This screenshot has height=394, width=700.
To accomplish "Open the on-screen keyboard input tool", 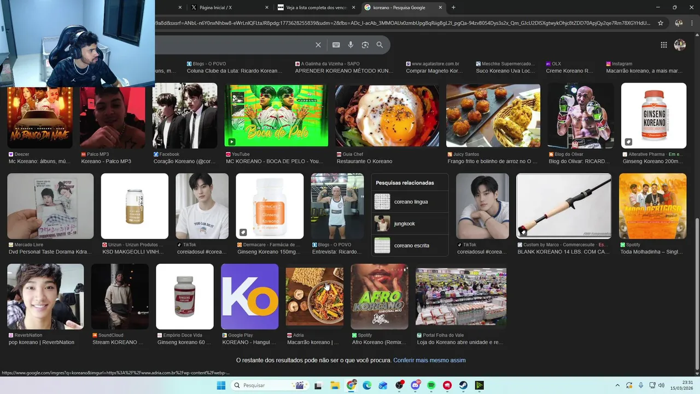I will point(336,45).
